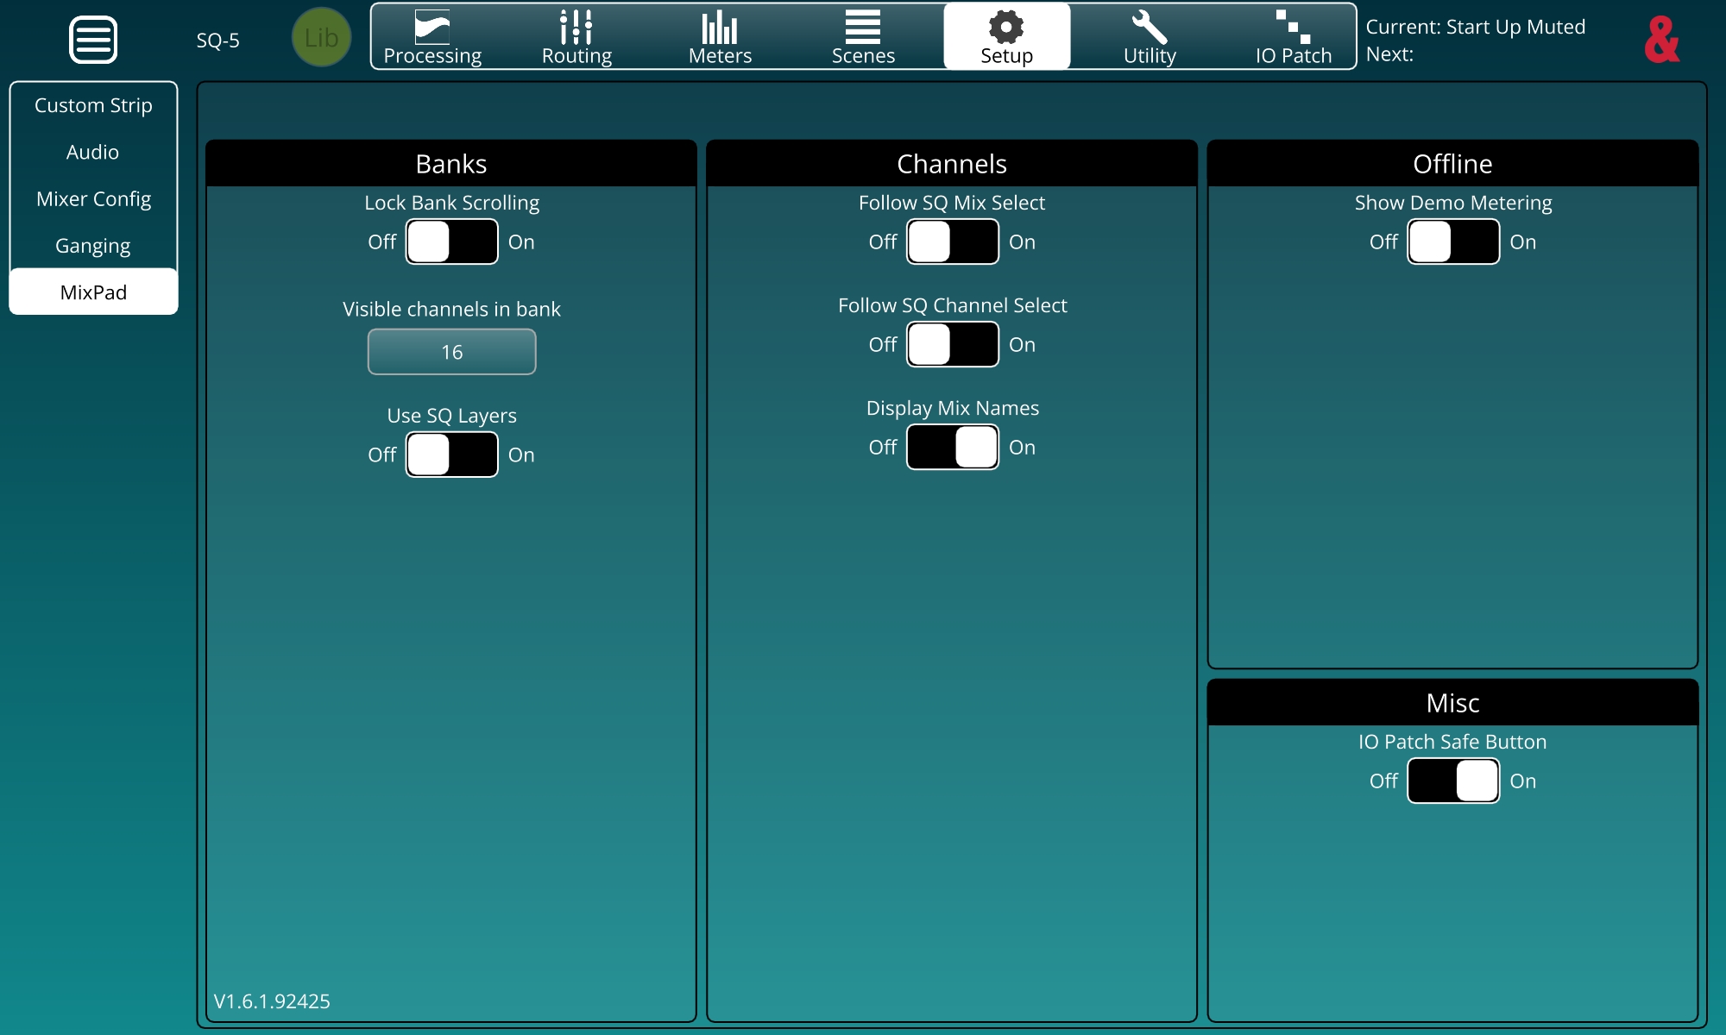Switch to Mixer Config tab
Screen dimensions: 1726x1035
[x=93, y=199]
